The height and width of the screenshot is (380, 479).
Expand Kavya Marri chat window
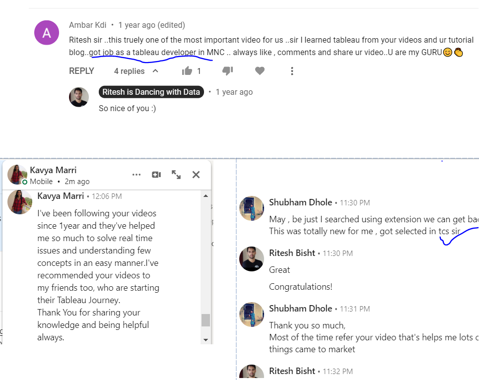pos(176,175)
